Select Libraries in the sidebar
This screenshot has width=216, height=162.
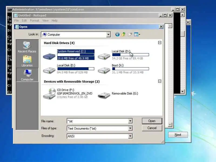coord(27,61)
